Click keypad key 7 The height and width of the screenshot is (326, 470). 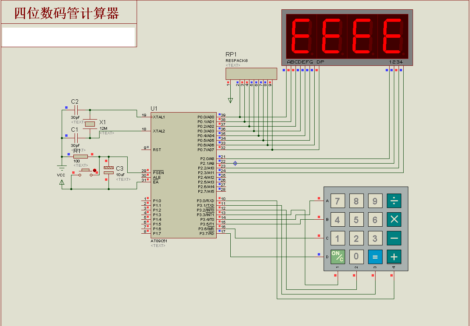(x=338, y=201)
